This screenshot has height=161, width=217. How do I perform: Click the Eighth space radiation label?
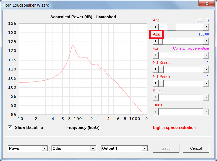pyautogui.click(x=174, y=127)
